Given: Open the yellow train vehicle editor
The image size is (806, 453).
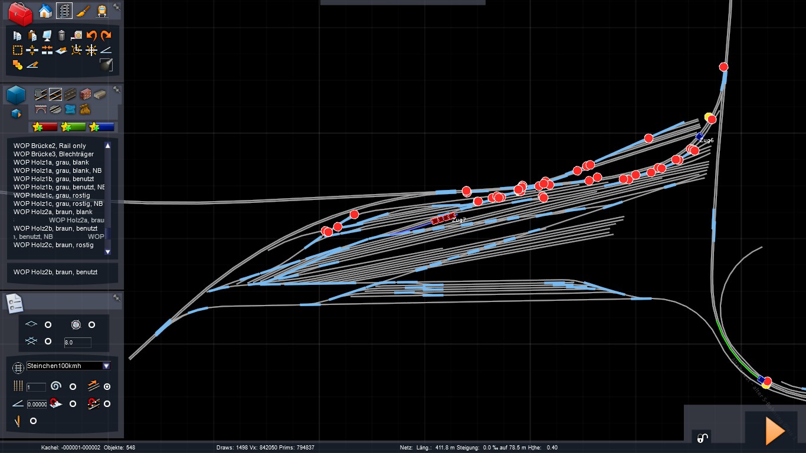Looking at the screenshot, I should point(101,11).
